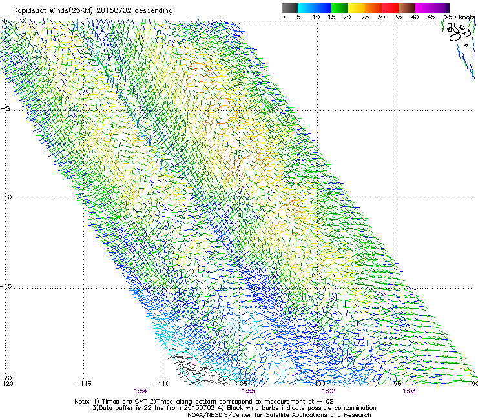Viewport: 478px width, 419px height.
Task: Click the red 30-35 knot color swatch
Action: point(390,8)
